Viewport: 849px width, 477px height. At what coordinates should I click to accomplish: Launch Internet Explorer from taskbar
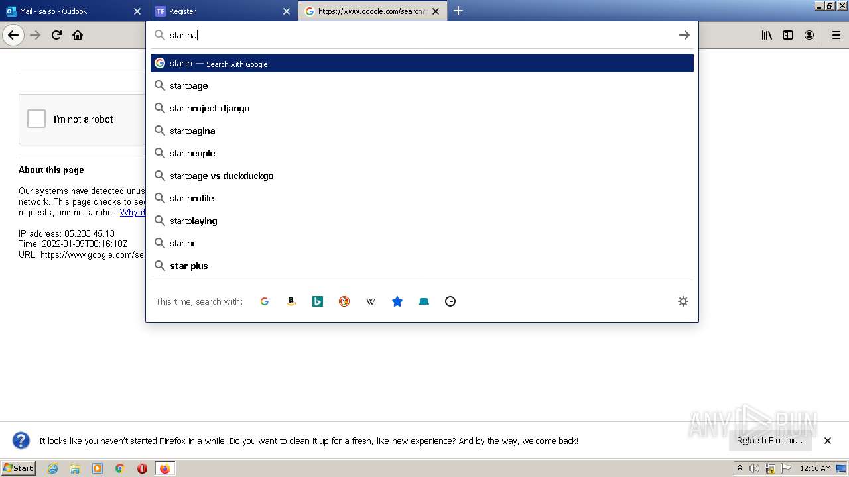click(53, 468)
